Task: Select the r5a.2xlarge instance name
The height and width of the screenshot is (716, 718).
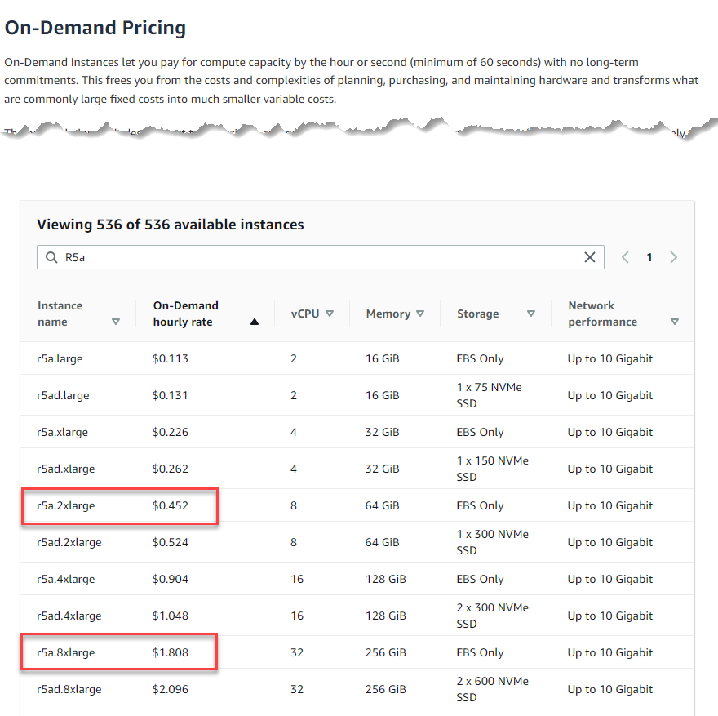Action: point(66,505)
